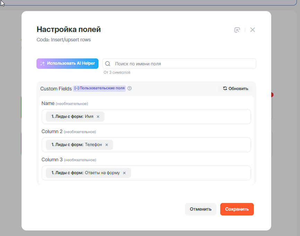The height and width of the screenshot is (236, 300).
Task: Click the pop-out window icon in dialog header
Action: click(237, 30)
